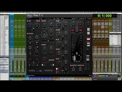Image resolution: width=122 pixels, height=92 pixels.
Task: Open the Pro Tools application menu
Action: click(4, 12)
